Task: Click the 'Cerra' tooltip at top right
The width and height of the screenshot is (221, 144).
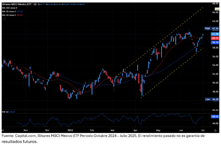Action: click(x=217, y=9)
